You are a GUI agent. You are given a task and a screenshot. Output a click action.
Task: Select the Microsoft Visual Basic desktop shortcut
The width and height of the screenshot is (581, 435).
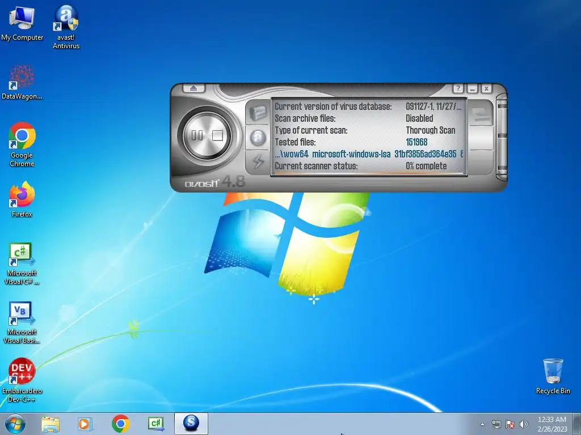tap(22, 323)
